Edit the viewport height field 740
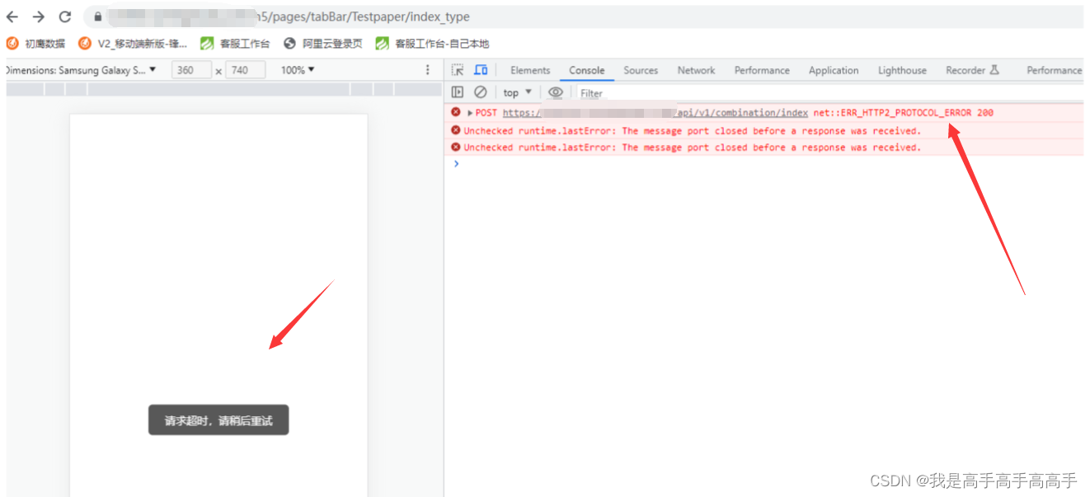Screen dimensions: 1090x497 pyautogui.click(x=246, y=70)
